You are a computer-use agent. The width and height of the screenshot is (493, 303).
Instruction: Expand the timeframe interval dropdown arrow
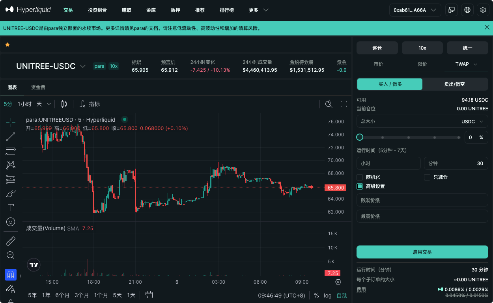pos(49,104)
